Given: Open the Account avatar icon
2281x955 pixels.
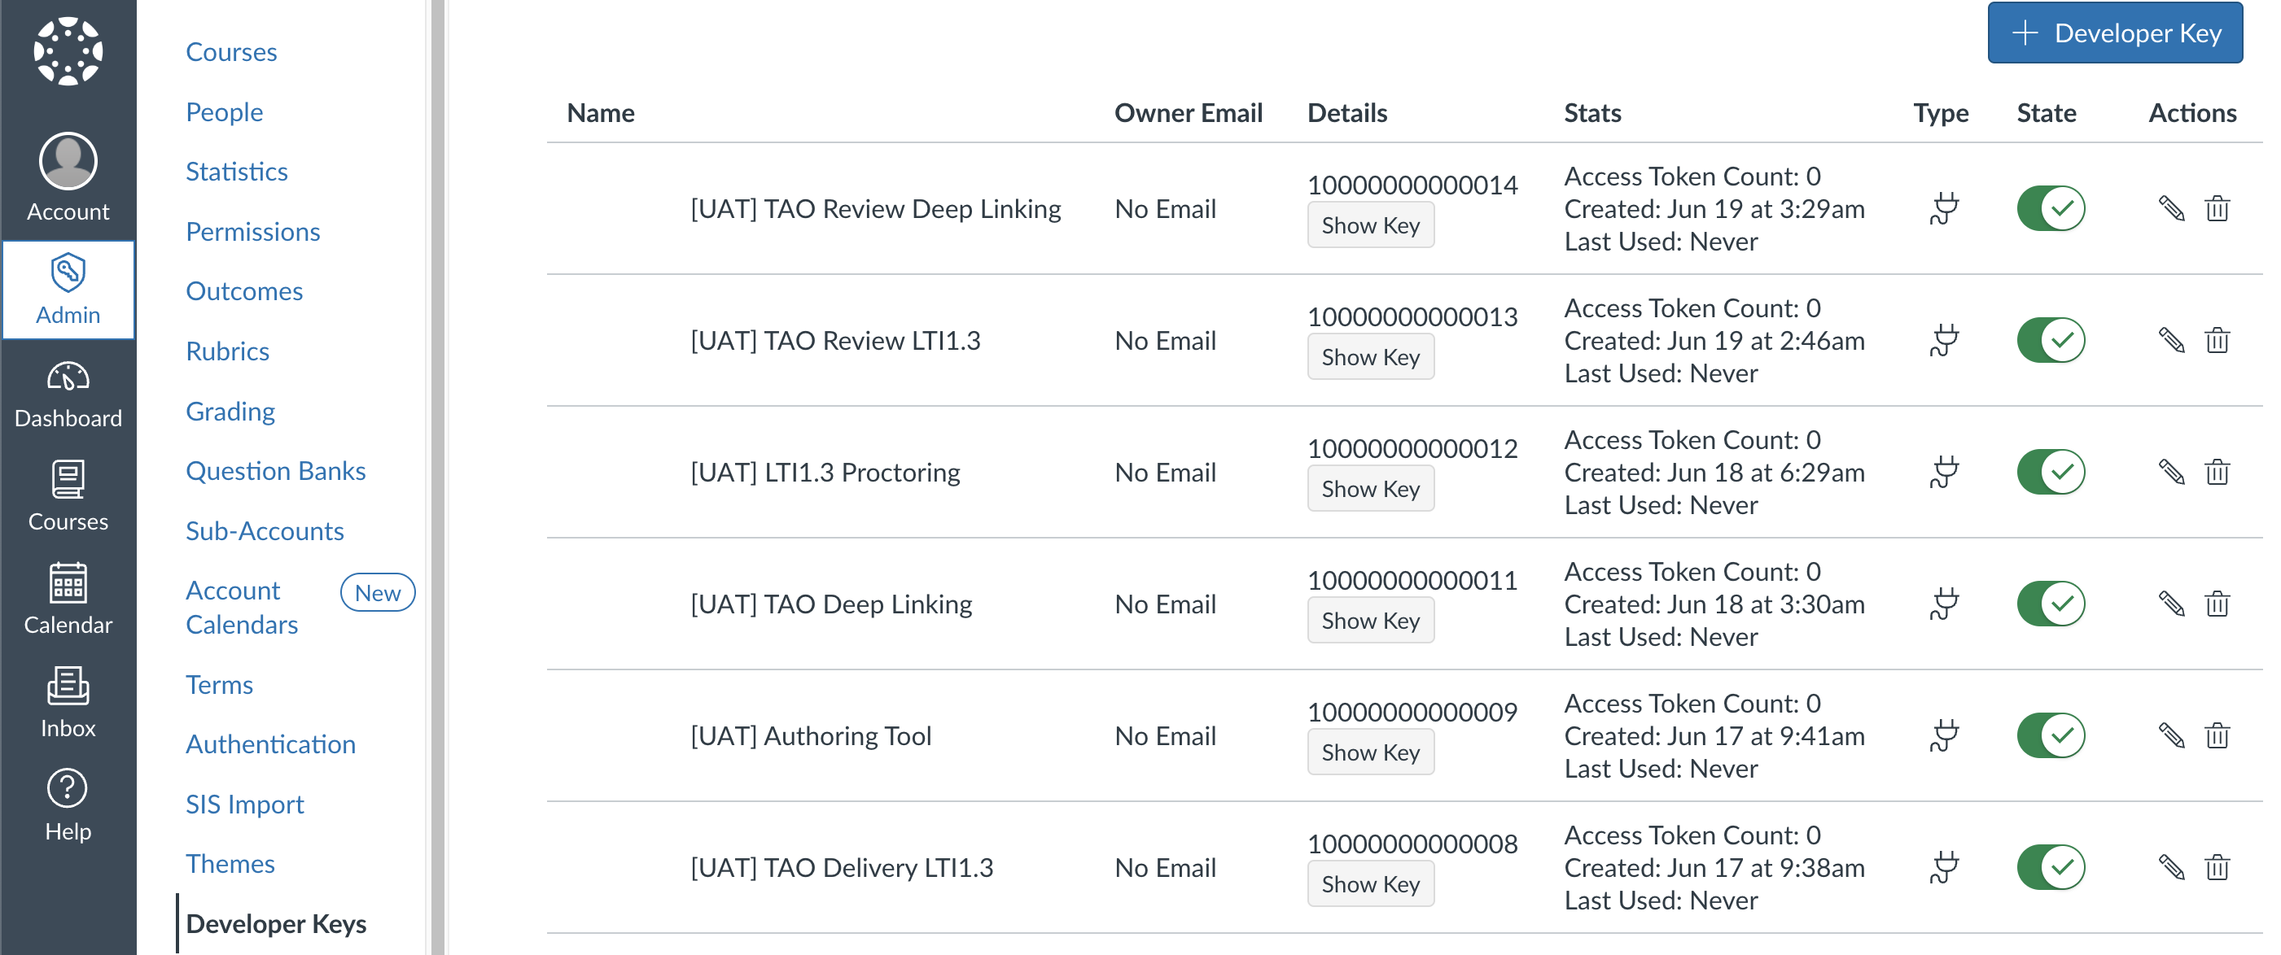Looking at the screenshot, I should 68,162.
